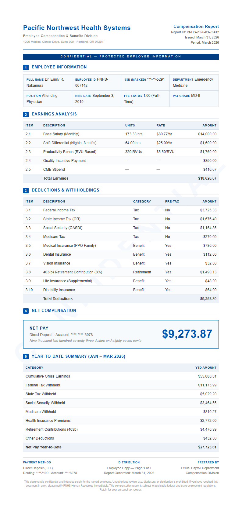Click the Confidential protected information banner
The image size is (242, 515).
point(121,57)
